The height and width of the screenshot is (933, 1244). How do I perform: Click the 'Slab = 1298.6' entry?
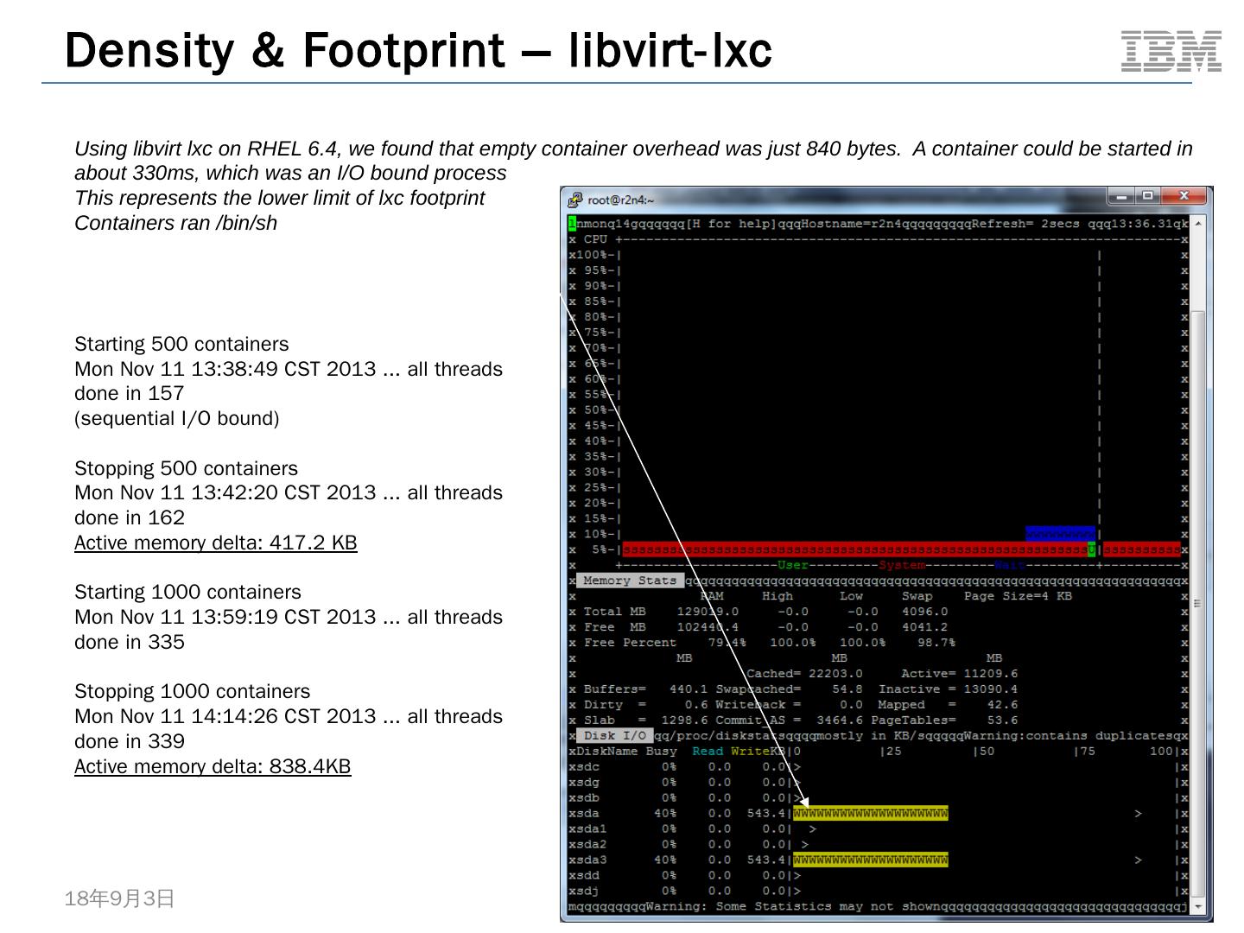click(646, 720)
